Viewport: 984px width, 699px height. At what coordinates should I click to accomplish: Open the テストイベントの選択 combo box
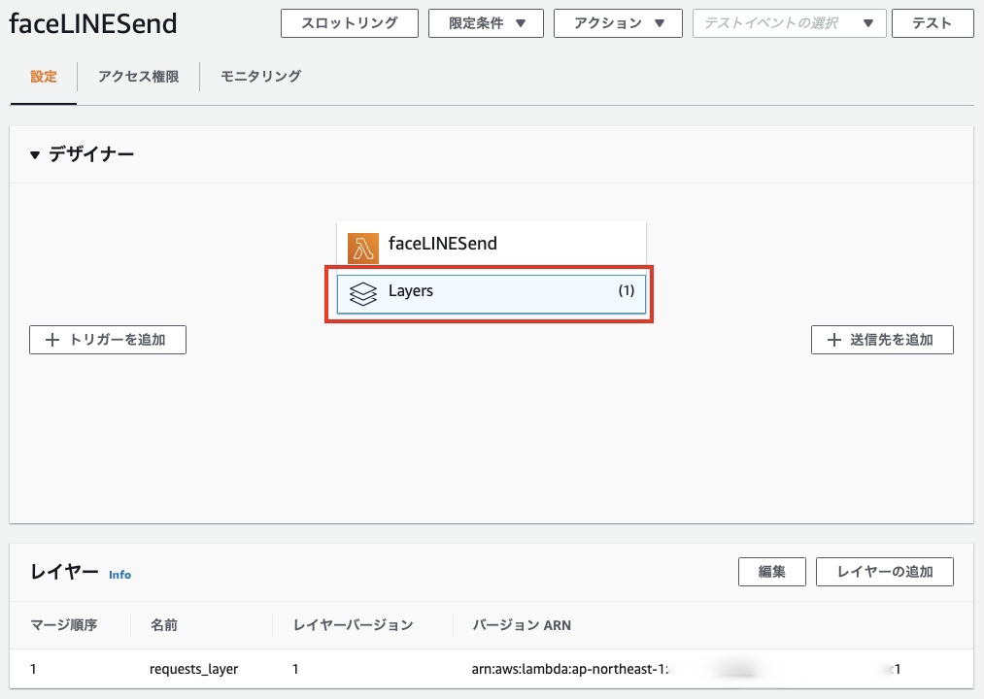click(x=789, y=23)
